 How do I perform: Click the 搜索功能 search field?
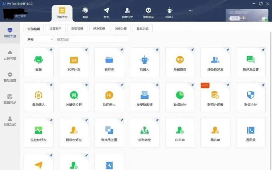pos(91,40)
